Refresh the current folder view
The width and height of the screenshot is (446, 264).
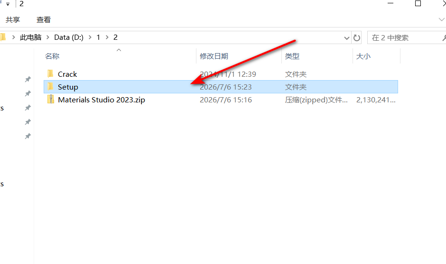[357, 37]
